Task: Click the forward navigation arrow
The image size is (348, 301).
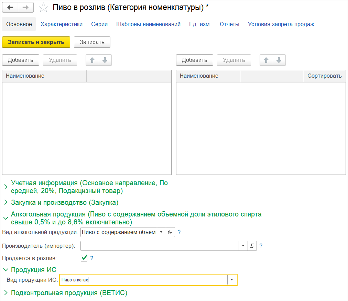Action: (25, 7)
